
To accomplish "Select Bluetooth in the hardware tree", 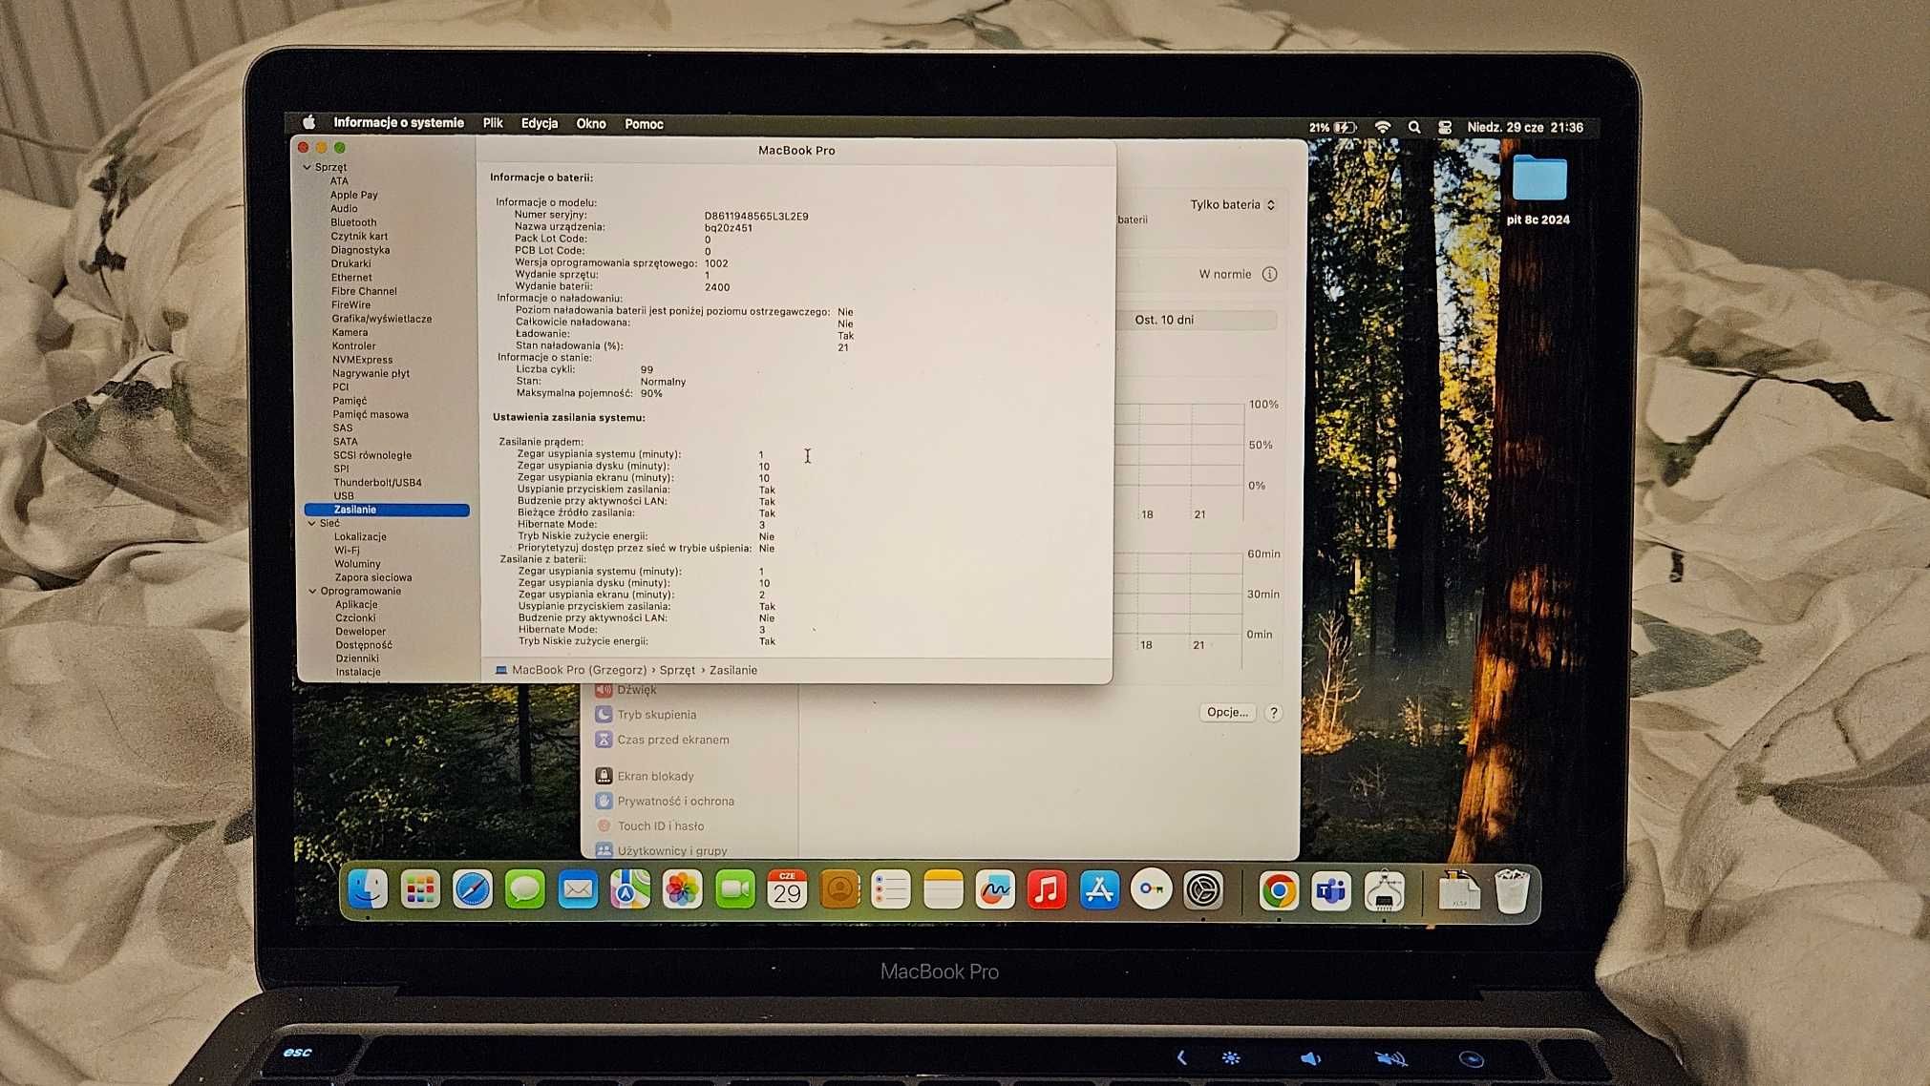I will 353,222.
